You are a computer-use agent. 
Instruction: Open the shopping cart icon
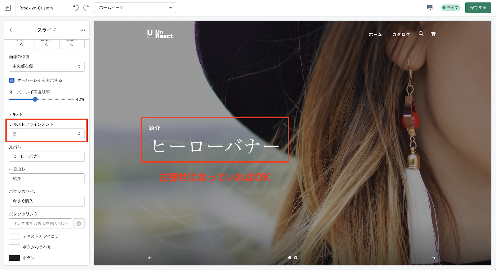point(433,34)
